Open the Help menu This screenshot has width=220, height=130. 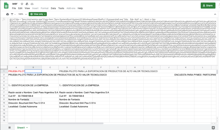pos(80,8)
